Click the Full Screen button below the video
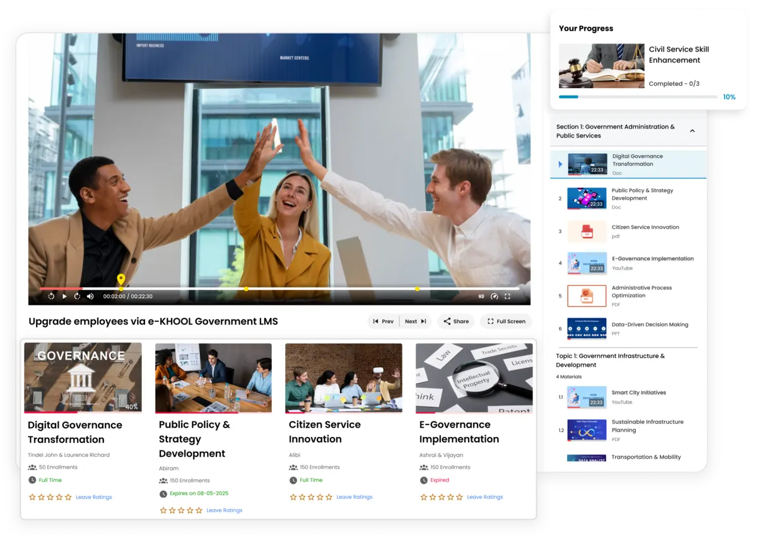 click(x=505, y=321)
